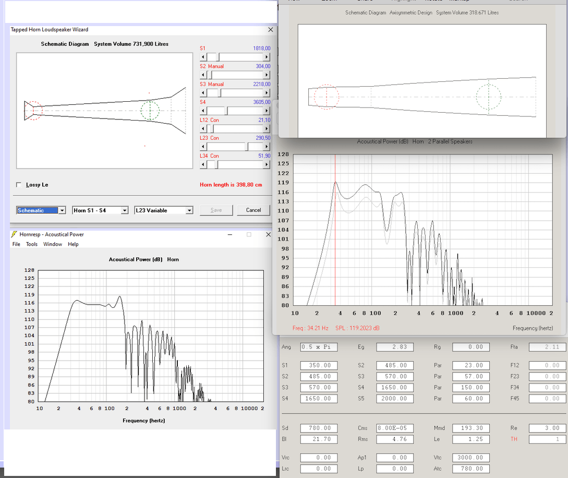Click the S1 slider thumb
The width and height of the screenshot is (568, 478).
218,57
